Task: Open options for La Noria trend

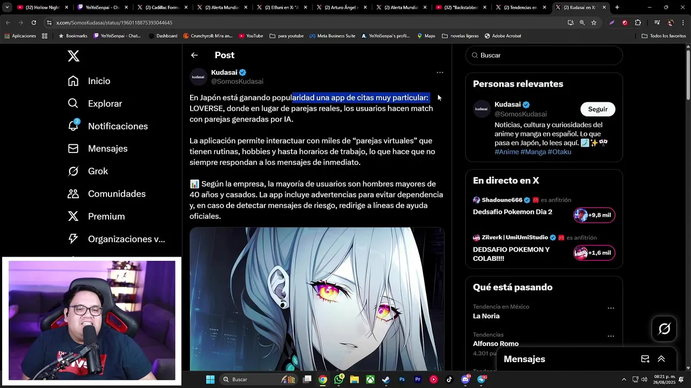Action: (611, 308)
